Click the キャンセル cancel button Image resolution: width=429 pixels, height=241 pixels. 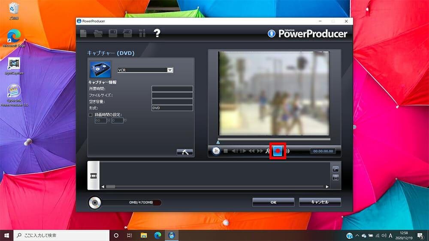[x=320, y=202]
